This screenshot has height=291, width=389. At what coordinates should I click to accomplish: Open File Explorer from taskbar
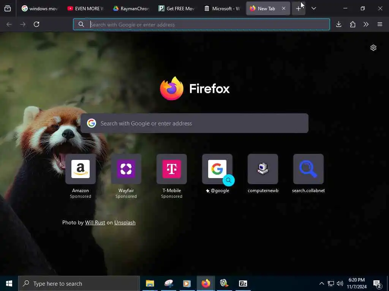[x=150, y=283]
